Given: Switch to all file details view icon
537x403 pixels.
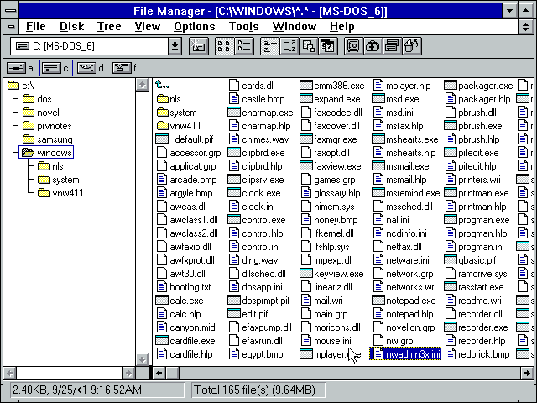Looking at the screenshot, I should [x=244, y=46].
